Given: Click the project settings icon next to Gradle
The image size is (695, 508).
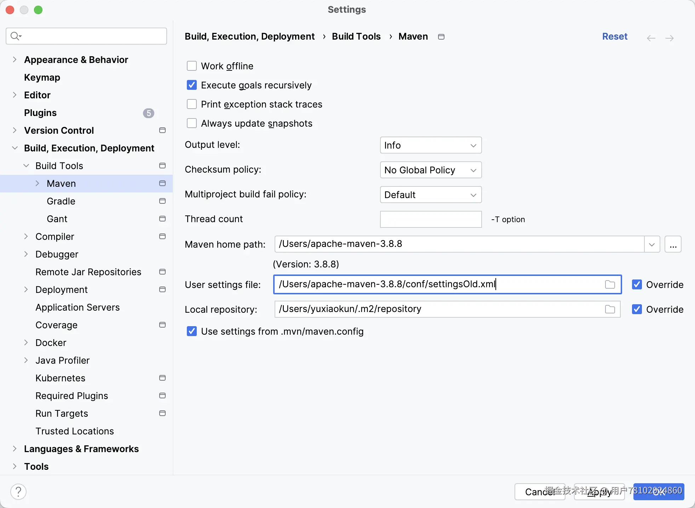Looking at the screenshot, I should click(x=162, y=201).
